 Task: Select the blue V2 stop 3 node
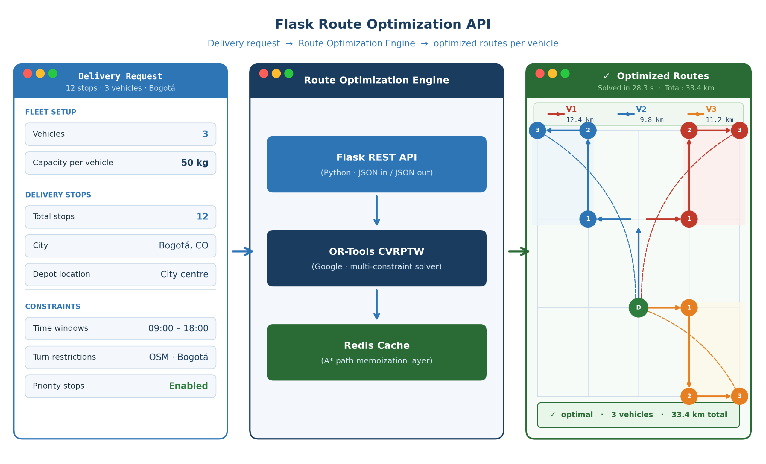(x=537, y=130)
